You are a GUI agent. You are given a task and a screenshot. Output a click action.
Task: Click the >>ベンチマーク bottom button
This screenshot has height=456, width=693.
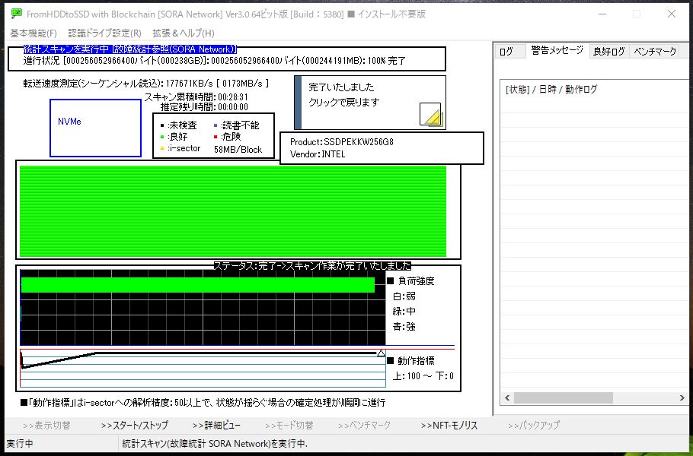[x=364, y=426]
